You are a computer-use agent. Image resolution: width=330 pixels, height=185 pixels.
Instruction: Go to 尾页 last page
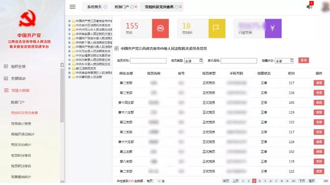(311, 181)
